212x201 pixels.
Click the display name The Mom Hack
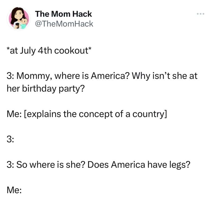click(63, 14)
